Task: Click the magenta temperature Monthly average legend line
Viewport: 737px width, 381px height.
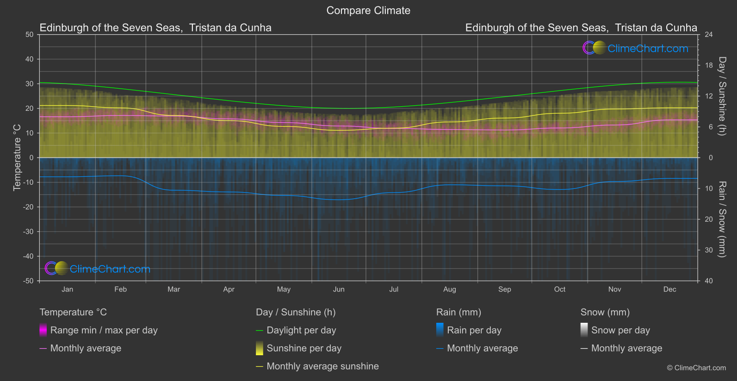Action: click(x=43, y=349)
